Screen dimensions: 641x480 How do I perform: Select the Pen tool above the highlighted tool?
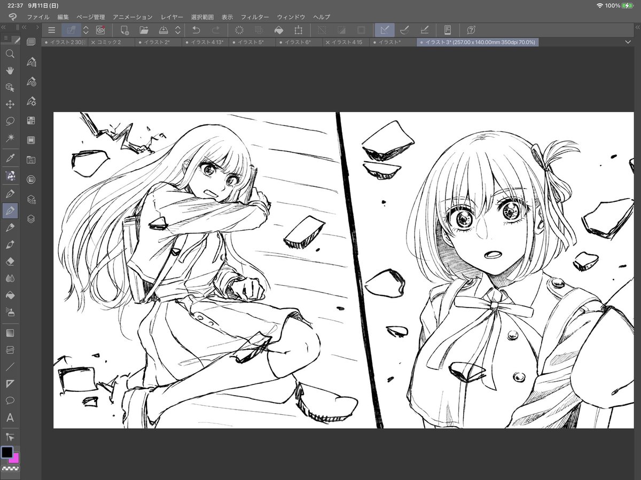[x=10, y=194]
